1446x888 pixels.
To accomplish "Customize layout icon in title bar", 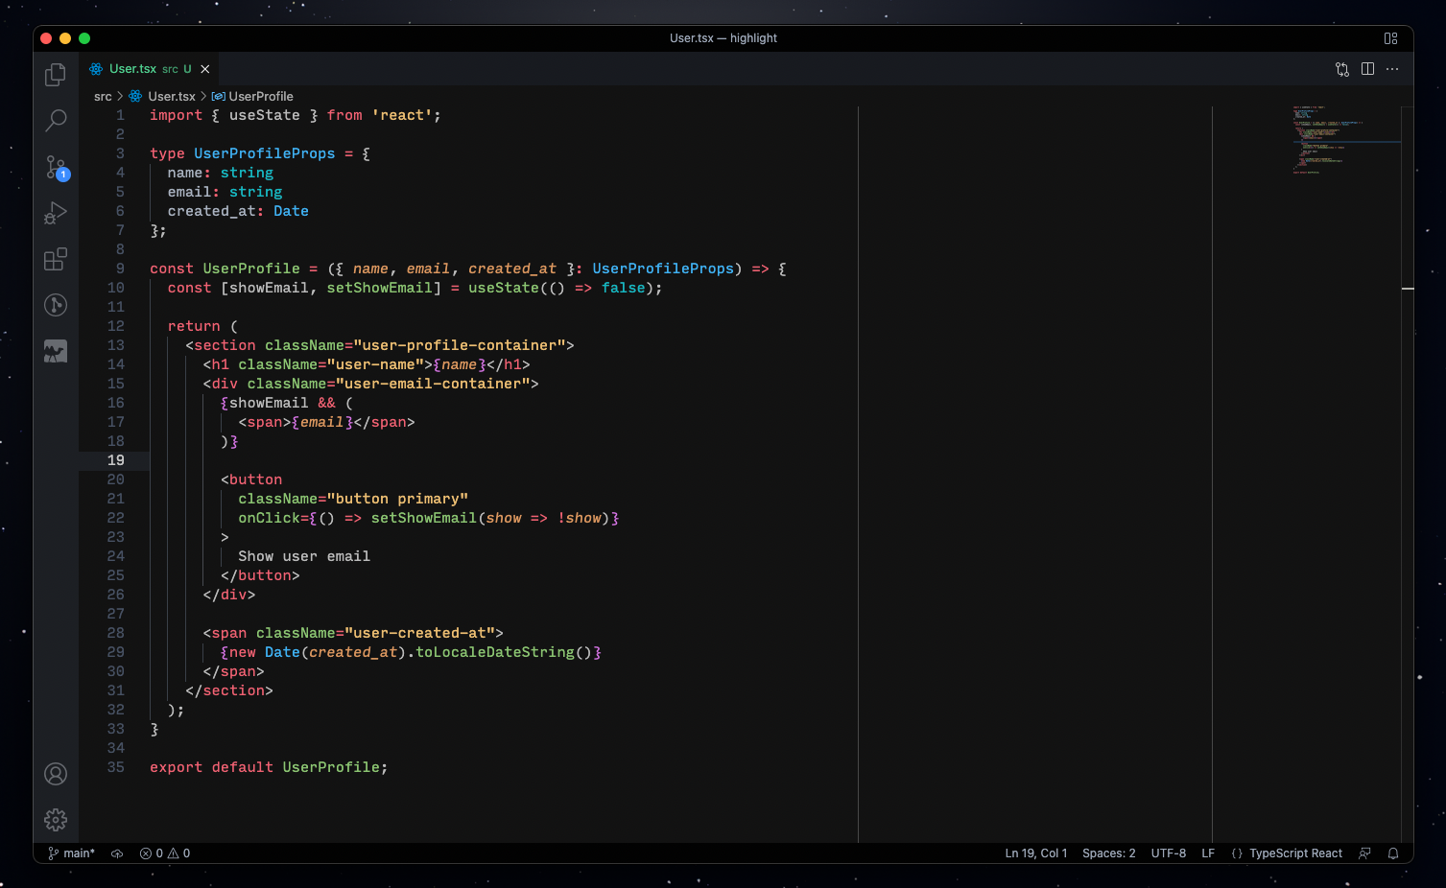I will 1390,38.
